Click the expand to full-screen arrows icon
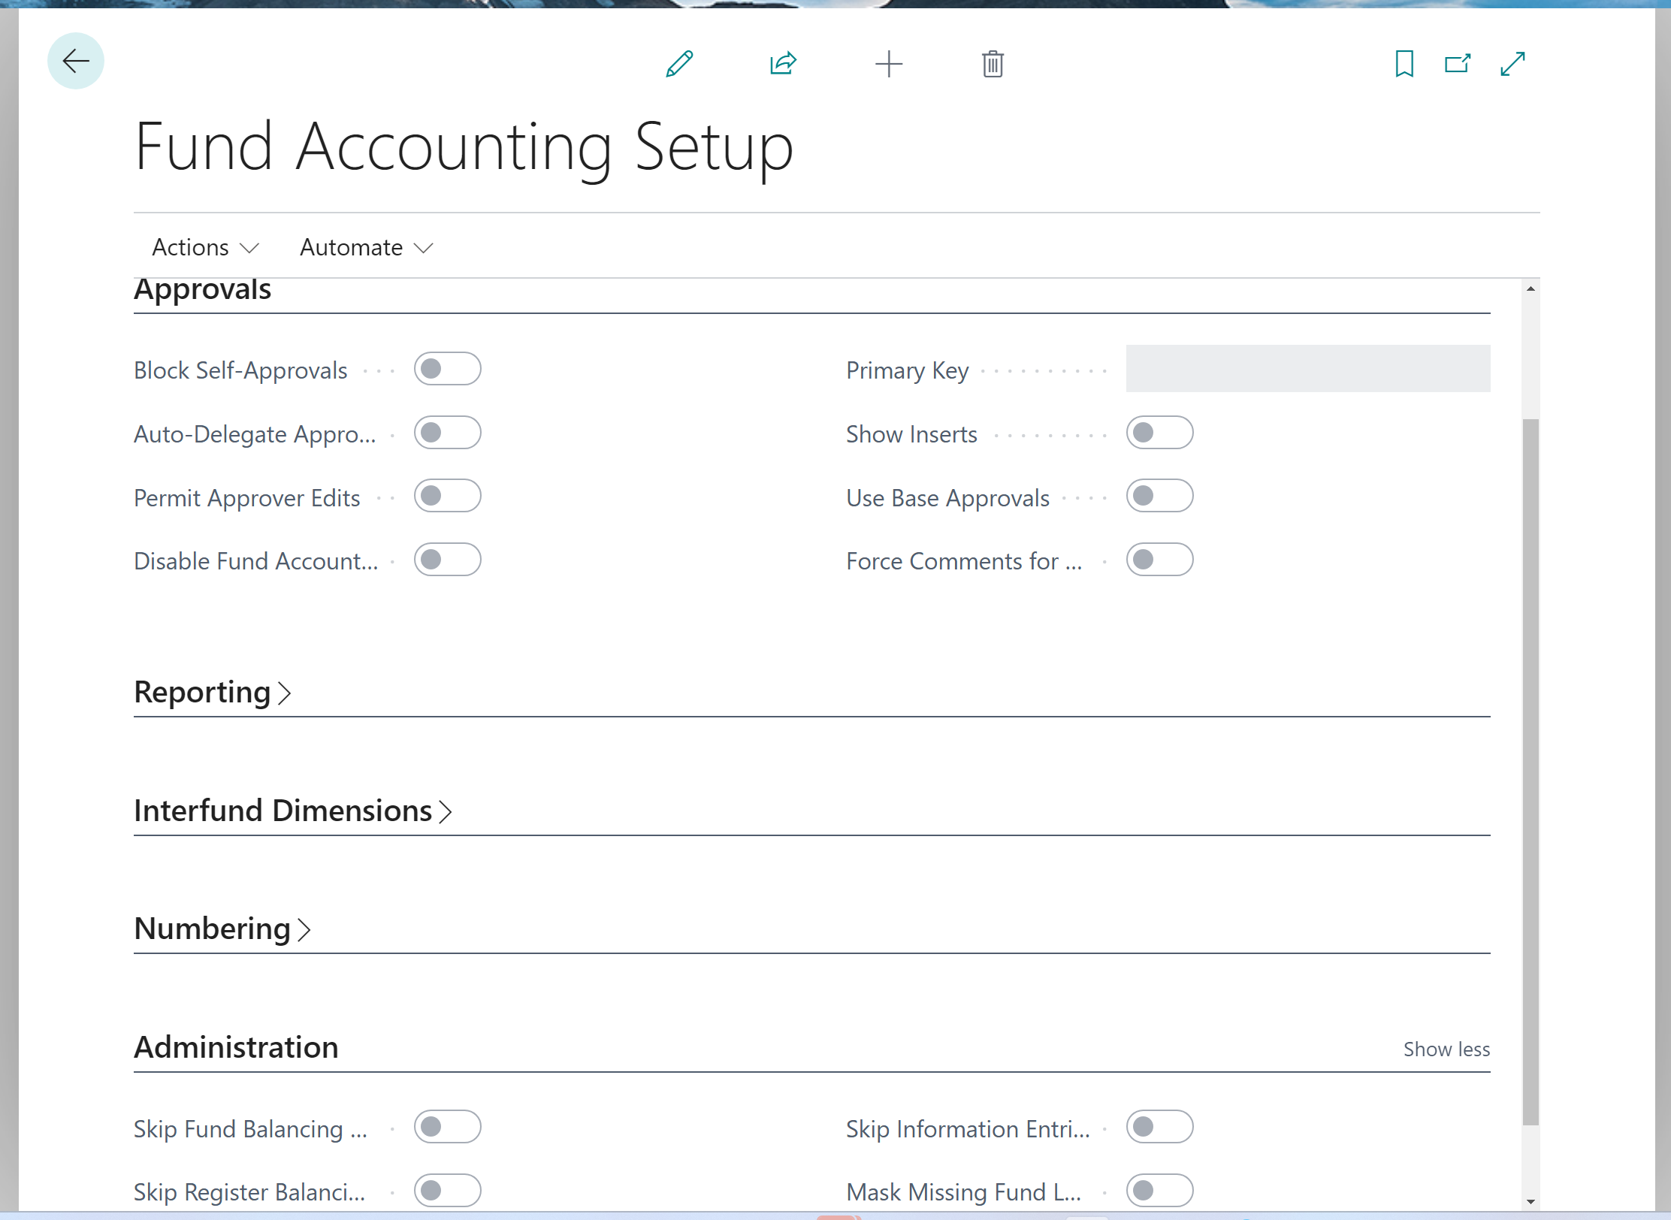 (1512, 64)
